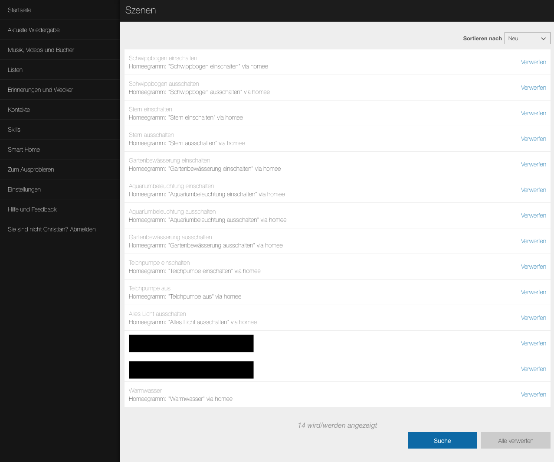Viewport: 554px width, 462px height.
Task: Verwerfen Schwippbogen ausschalten scene
Action: point(533,88)
